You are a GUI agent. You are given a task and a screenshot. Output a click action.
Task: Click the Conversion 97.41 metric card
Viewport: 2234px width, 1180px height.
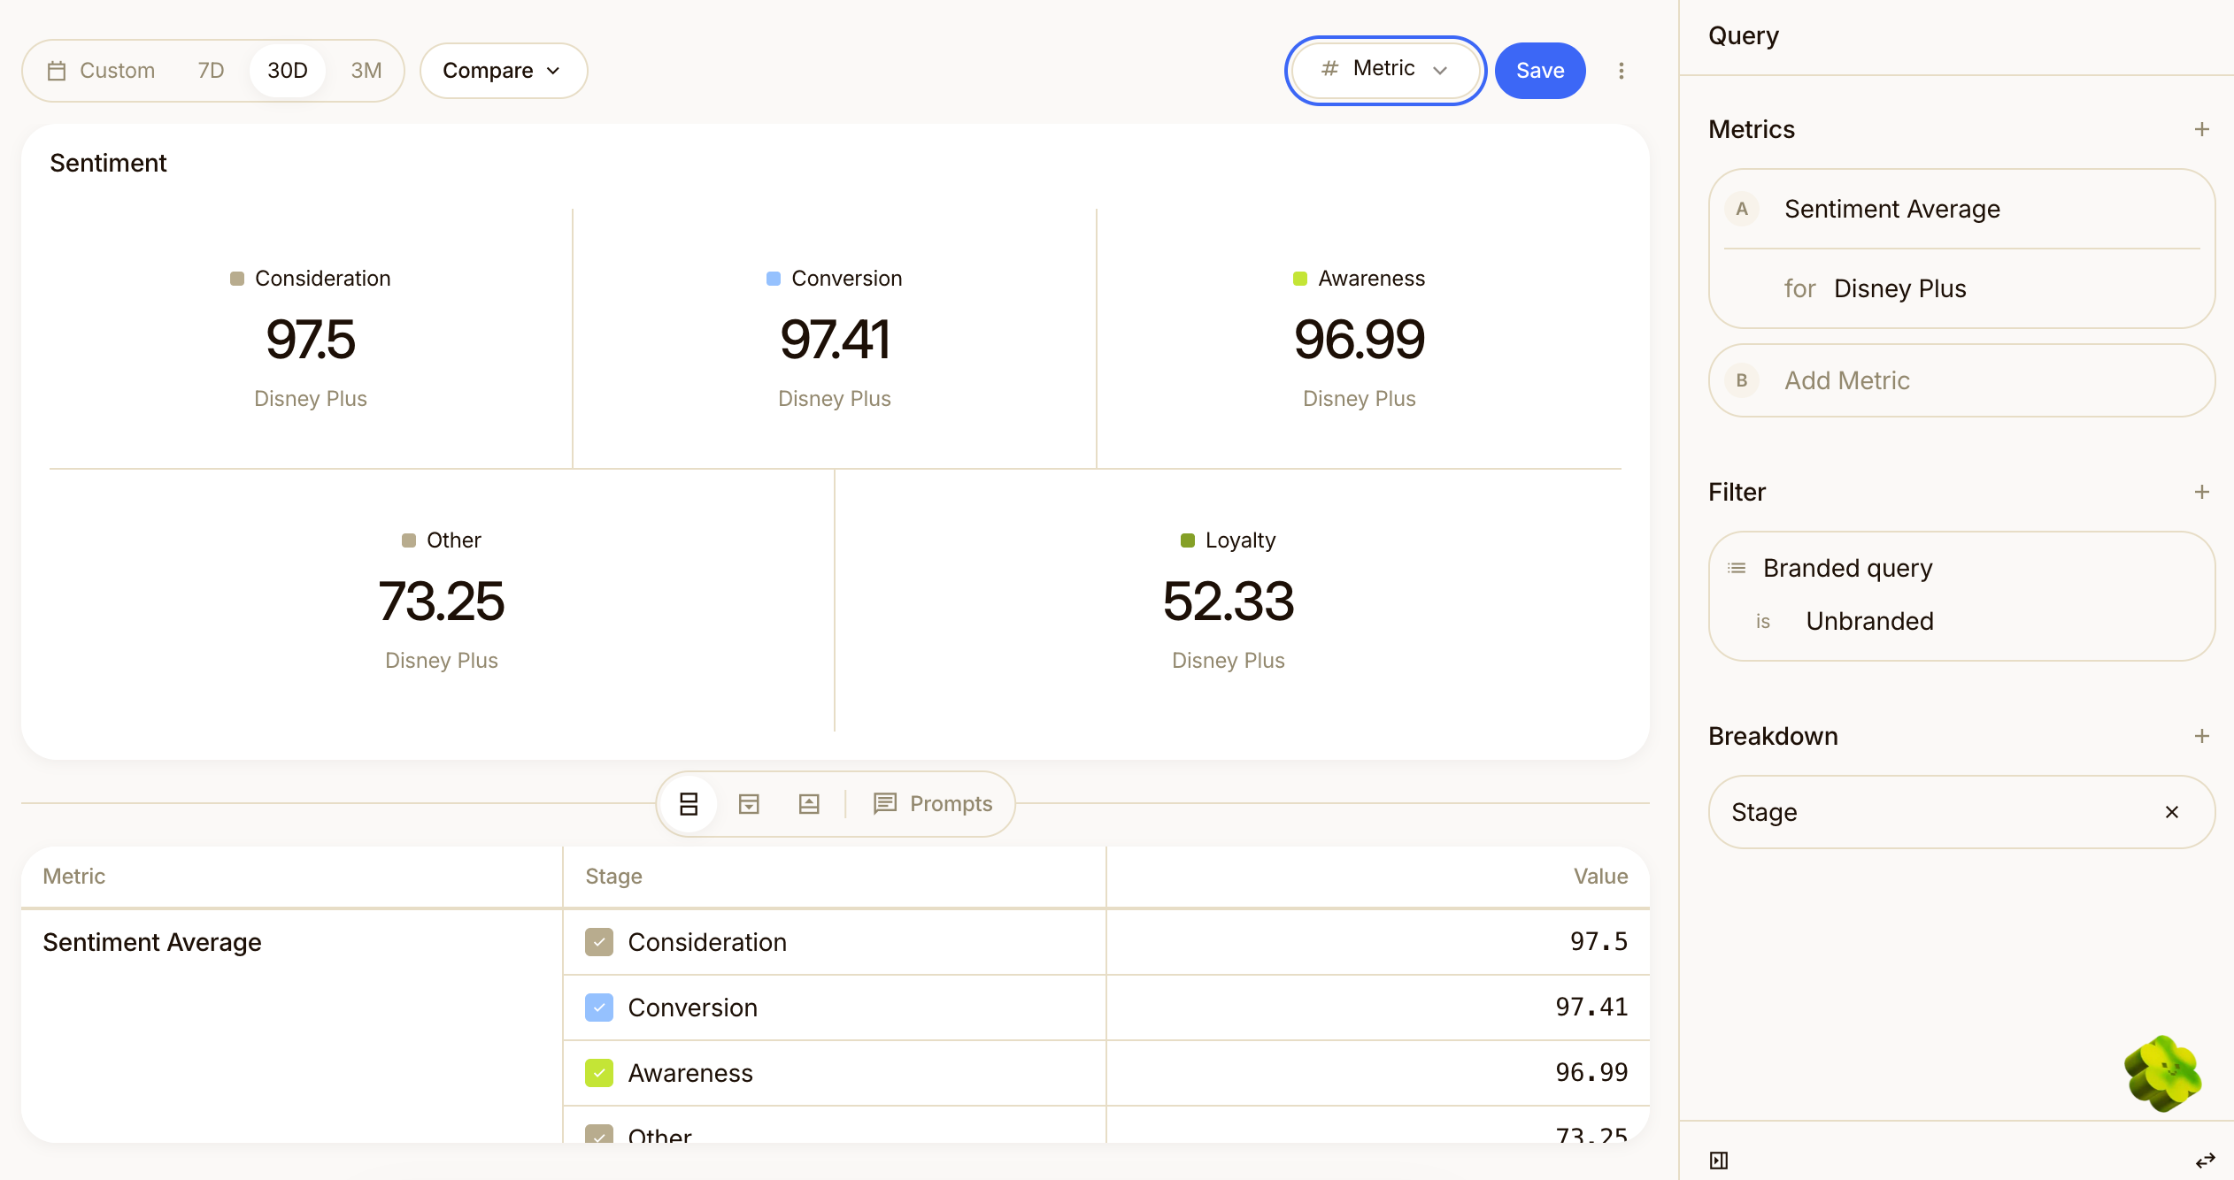tap(835, 339)
